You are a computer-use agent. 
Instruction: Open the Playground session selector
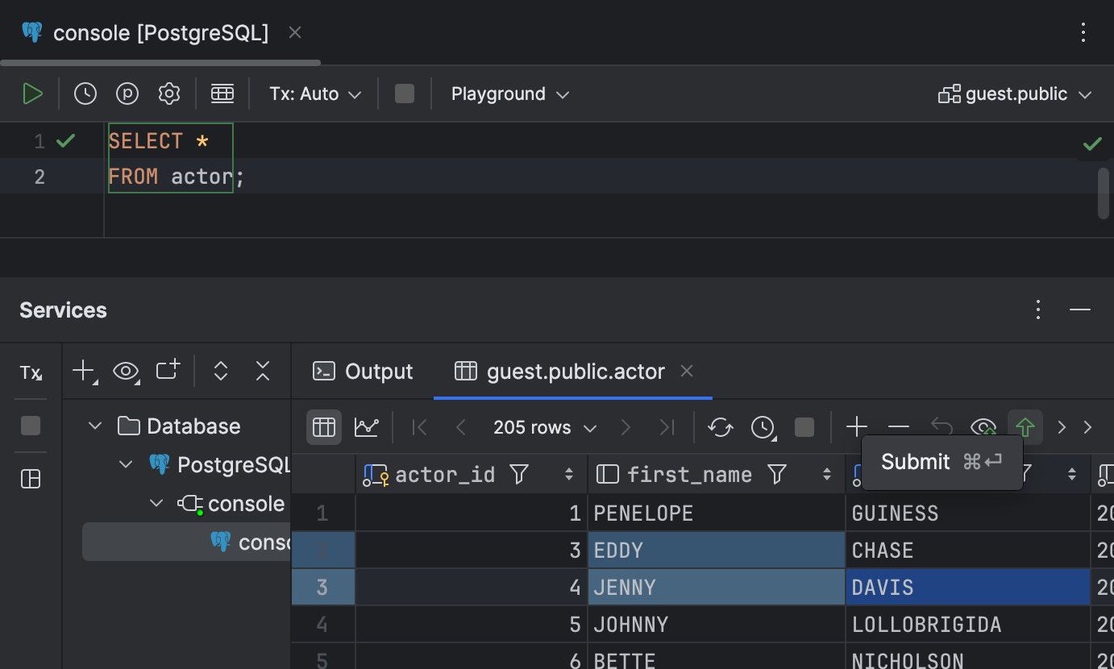[x=509, y=93]
